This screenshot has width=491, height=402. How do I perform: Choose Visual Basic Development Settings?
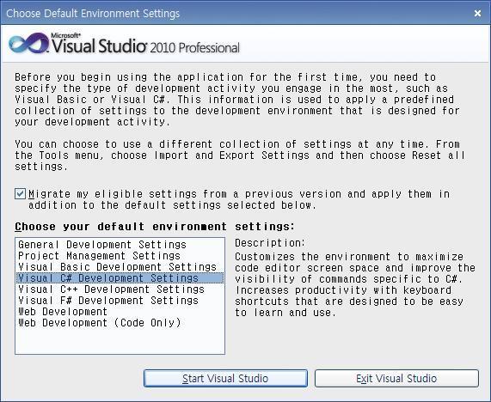tap(120, 267)
